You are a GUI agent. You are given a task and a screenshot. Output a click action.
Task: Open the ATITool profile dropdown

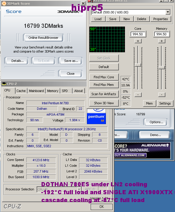[x=168, y=12]
